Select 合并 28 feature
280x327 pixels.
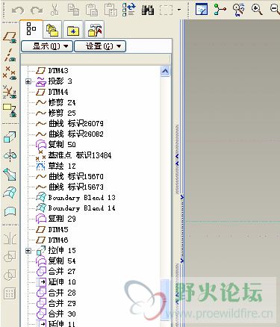coord(62,293)
